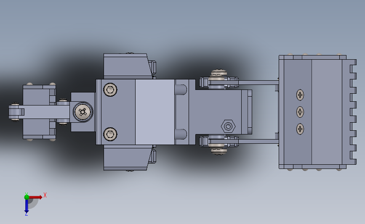Select the large Phillips screw on left joint
The width and height of the screenshot is (365, 224).
coord(83,112)
